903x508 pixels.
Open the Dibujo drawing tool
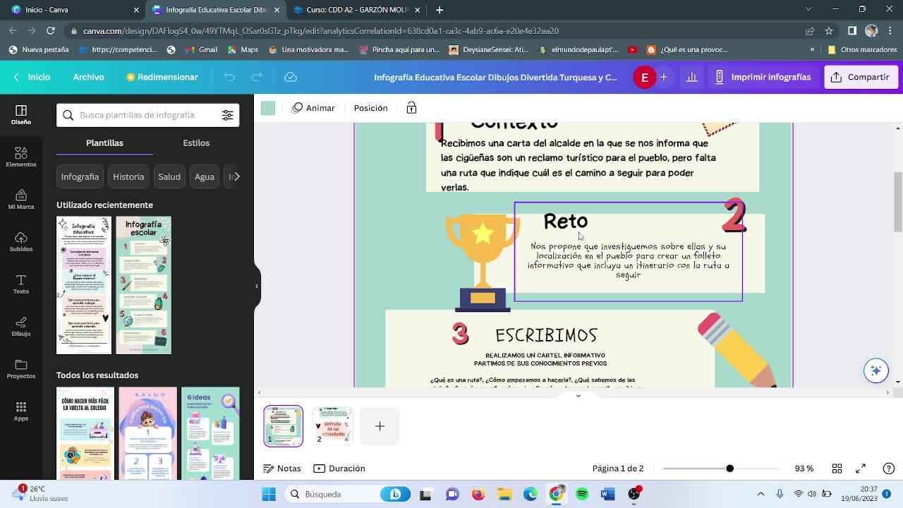20,326
